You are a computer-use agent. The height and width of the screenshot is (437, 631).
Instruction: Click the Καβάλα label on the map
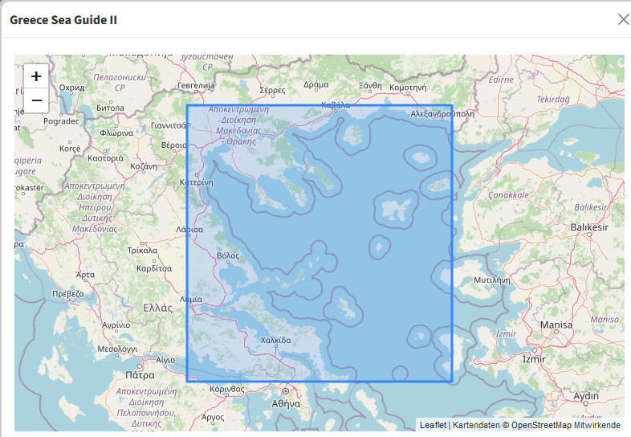pyautogui.click(x=335, y=104)
